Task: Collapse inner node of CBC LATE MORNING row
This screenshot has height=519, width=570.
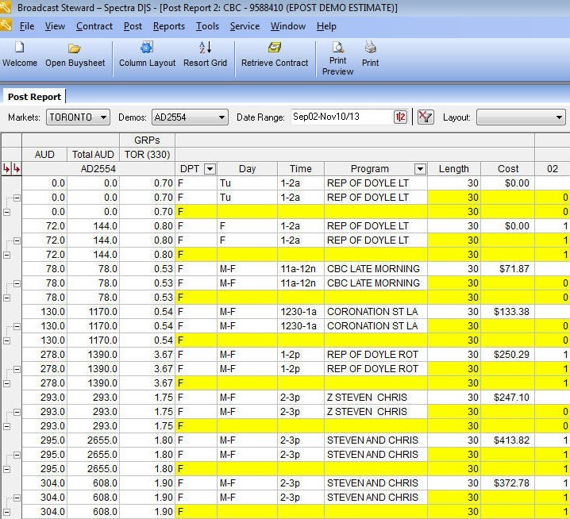Action: click(17, 284)
